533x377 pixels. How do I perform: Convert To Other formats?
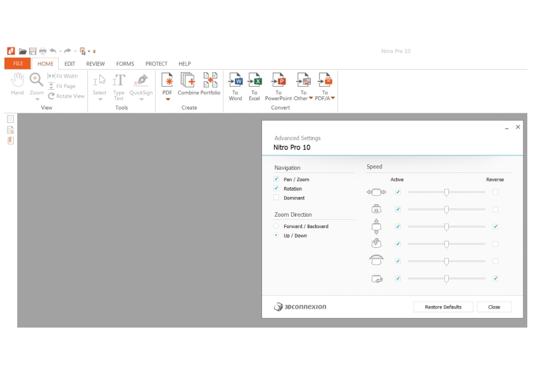(303, 86)
